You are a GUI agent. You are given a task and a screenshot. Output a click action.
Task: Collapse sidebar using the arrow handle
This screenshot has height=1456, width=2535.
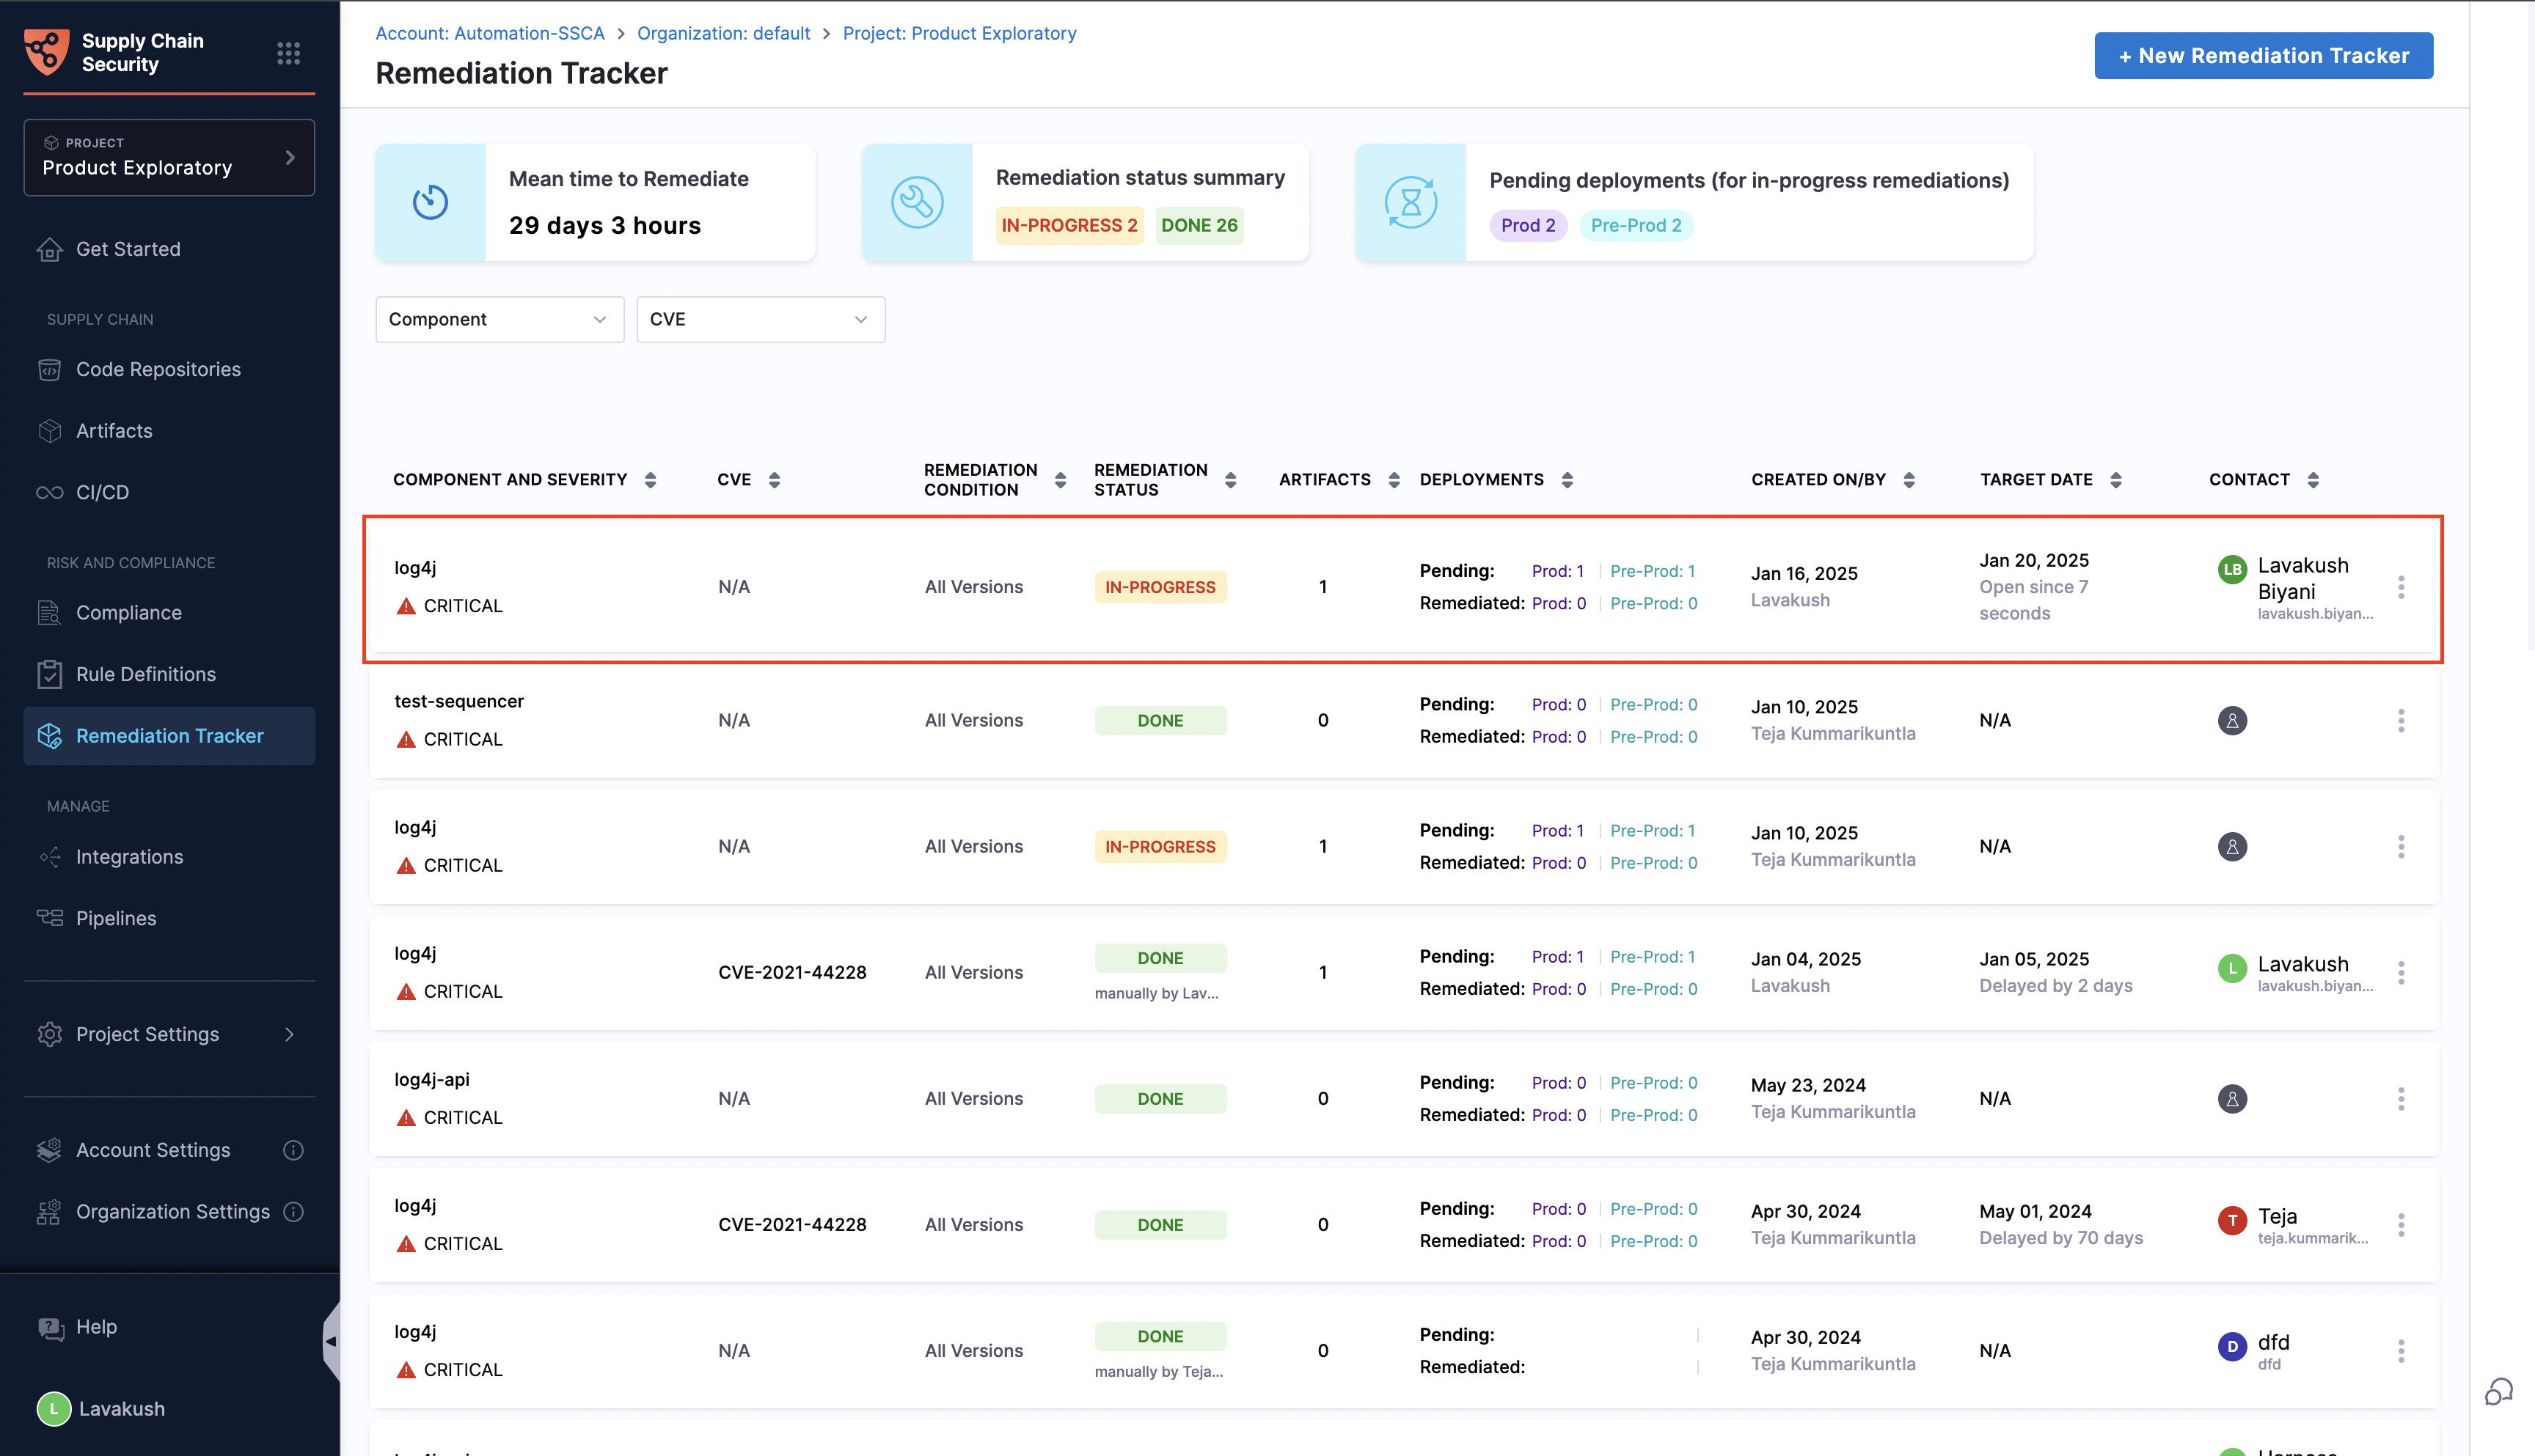tap(330, 1341)
